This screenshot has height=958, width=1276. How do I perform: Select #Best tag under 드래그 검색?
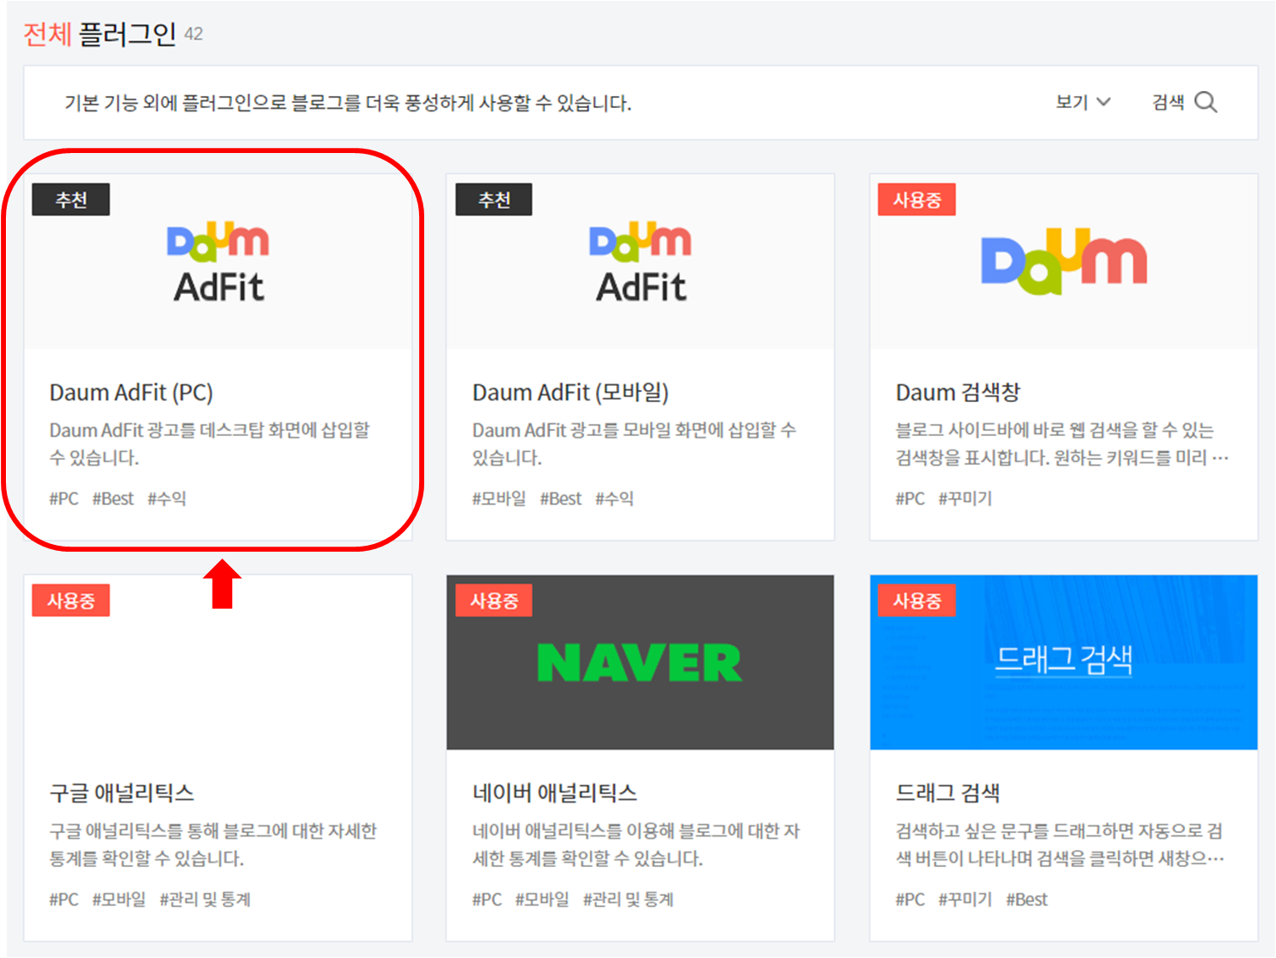(1027, 899)
